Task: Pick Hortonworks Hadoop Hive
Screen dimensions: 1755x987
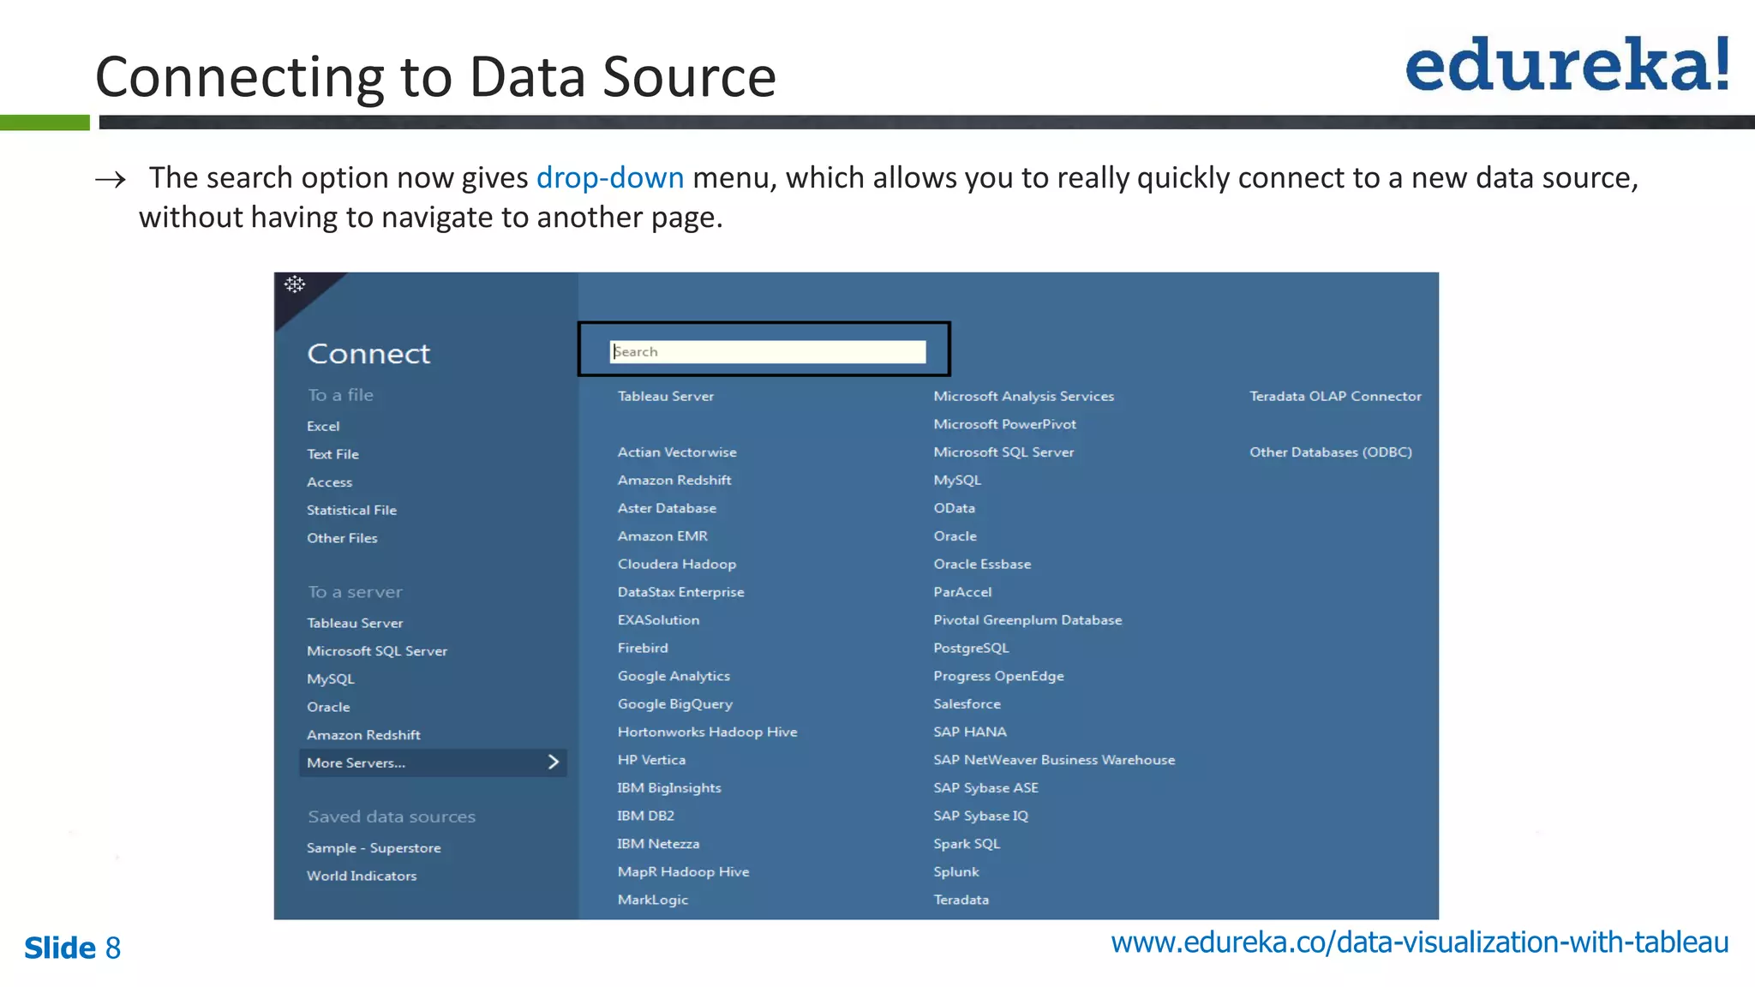Action: (707, 732)
